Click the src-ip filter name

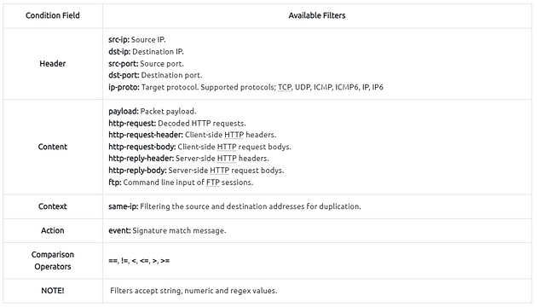118,40
